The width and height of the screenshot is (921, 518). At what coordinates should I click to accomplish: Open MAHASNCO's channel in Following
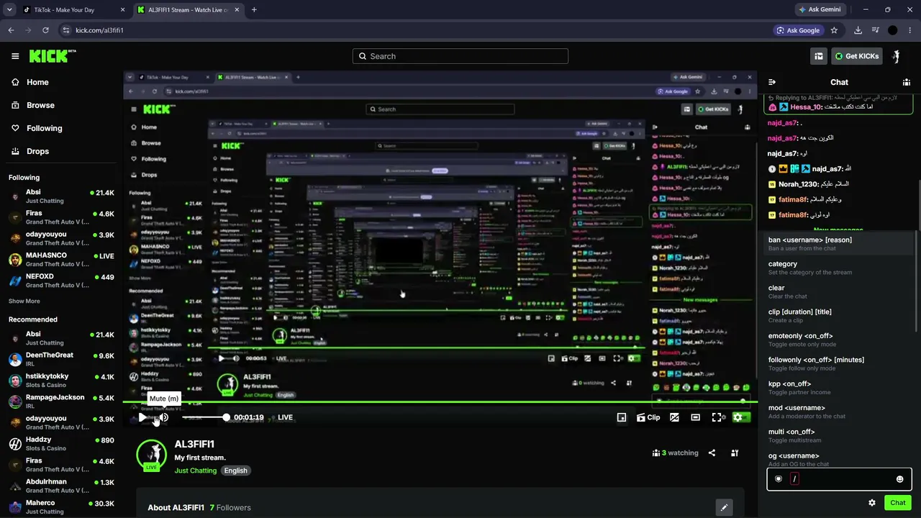tap(61, 260)
